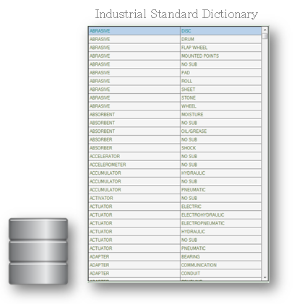
Task: Click the gray database cylinder icon
Action: click(38, 251)
